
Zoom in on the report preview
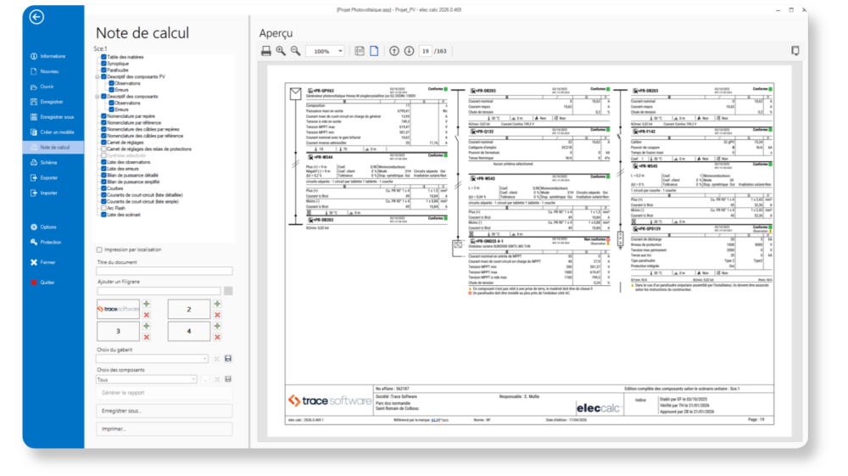(281, 52)
